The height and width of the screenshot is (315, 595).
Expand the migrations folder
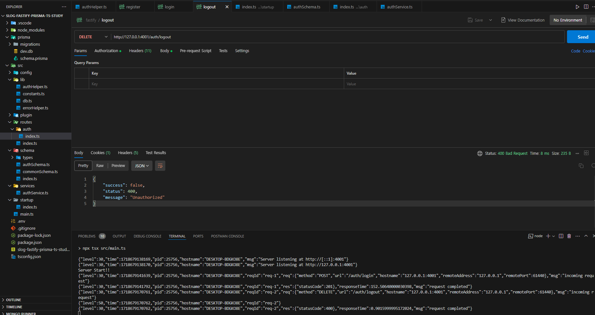[10, 44]
